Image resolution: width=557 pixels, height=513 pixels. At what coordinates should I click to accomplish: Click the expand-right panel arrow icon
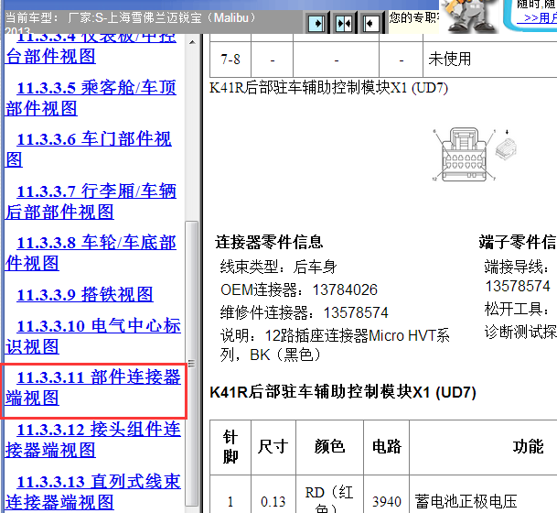pos(316,24)
